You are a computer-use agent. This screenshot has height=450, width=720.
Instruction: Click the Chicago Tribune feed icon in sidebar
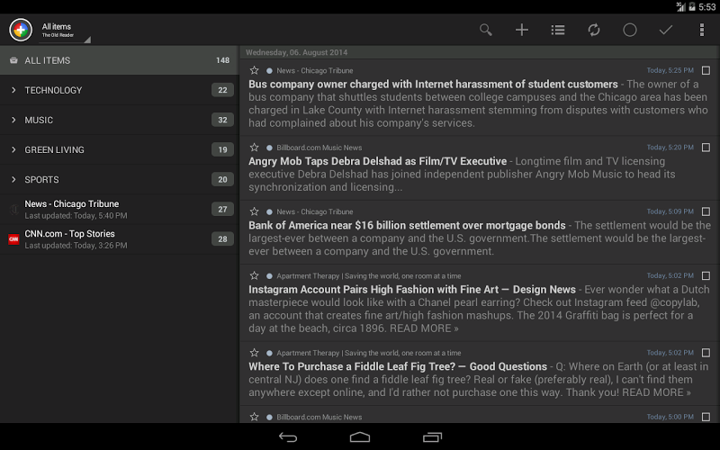pyautogui.click(x=13, y=210)
